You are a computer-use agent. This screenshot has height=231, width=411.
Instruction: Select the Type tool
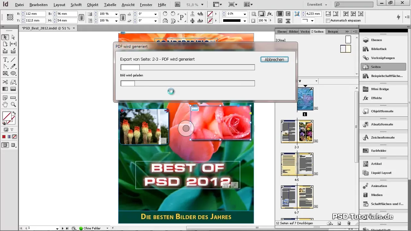[5, 60]
